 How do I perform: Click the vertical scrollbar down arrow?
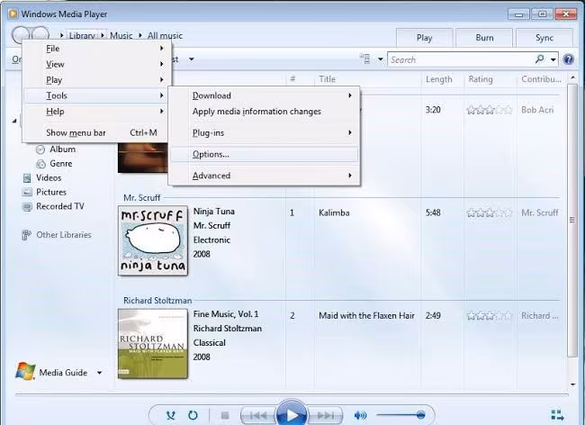[x=572, y=384]
